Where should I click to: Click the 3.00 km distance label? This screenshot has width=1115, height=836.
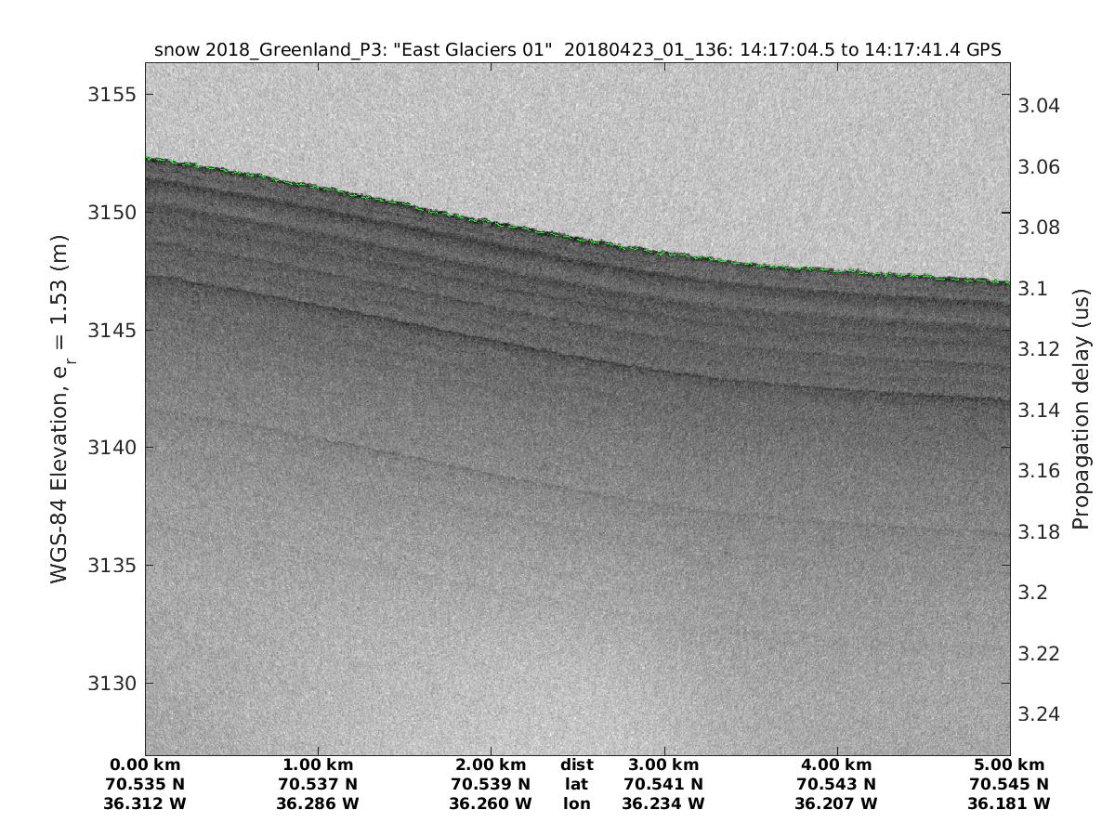[664, 765]
